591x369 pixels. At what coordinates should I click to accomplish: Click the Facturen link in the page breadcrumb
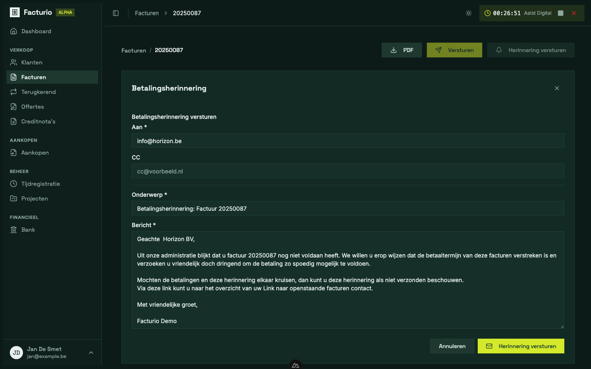[134, 50]
